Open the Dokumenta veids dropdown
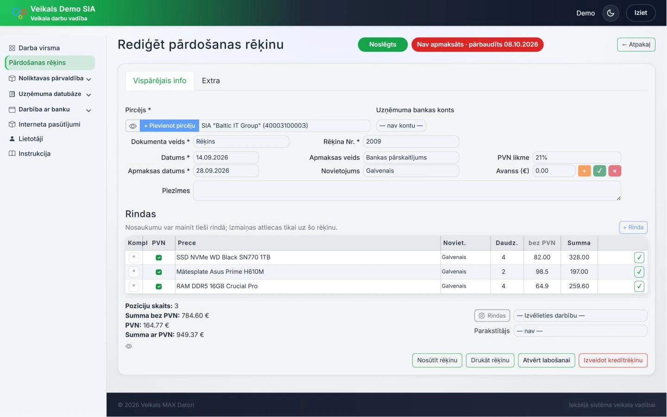Image resolution: width=667 pixels, height=417 pixels. (241, 141)
